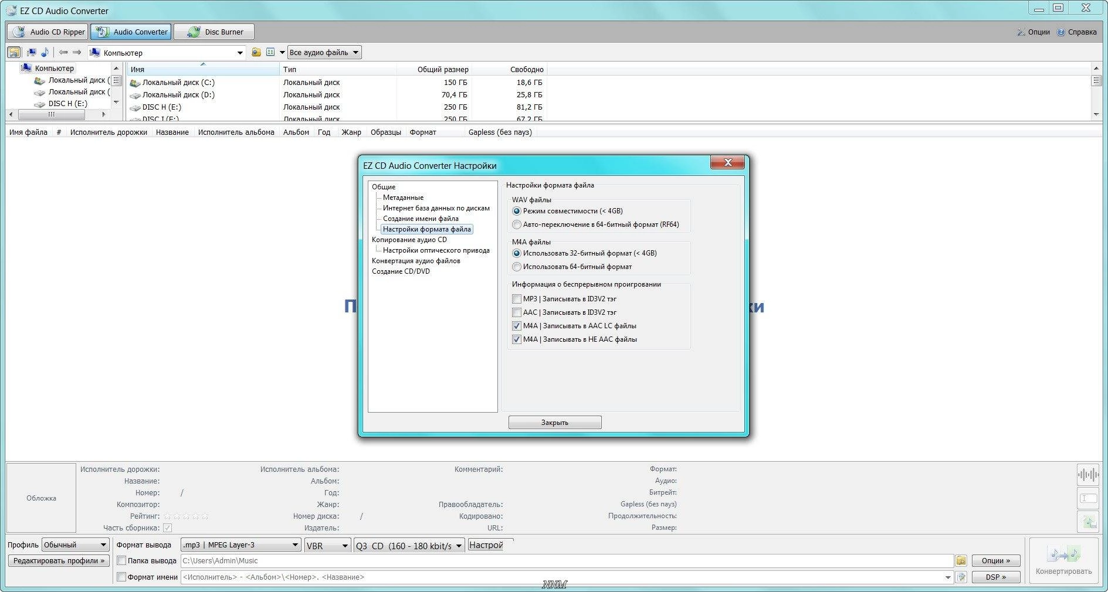This screenshot has width=1108, height=592.
Task: Click the Конвертировать convert button
Action: click(x=1063, y=561)
